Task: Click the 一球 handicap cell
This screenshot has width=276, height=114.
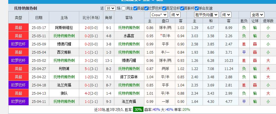Action: coord(165,101)
